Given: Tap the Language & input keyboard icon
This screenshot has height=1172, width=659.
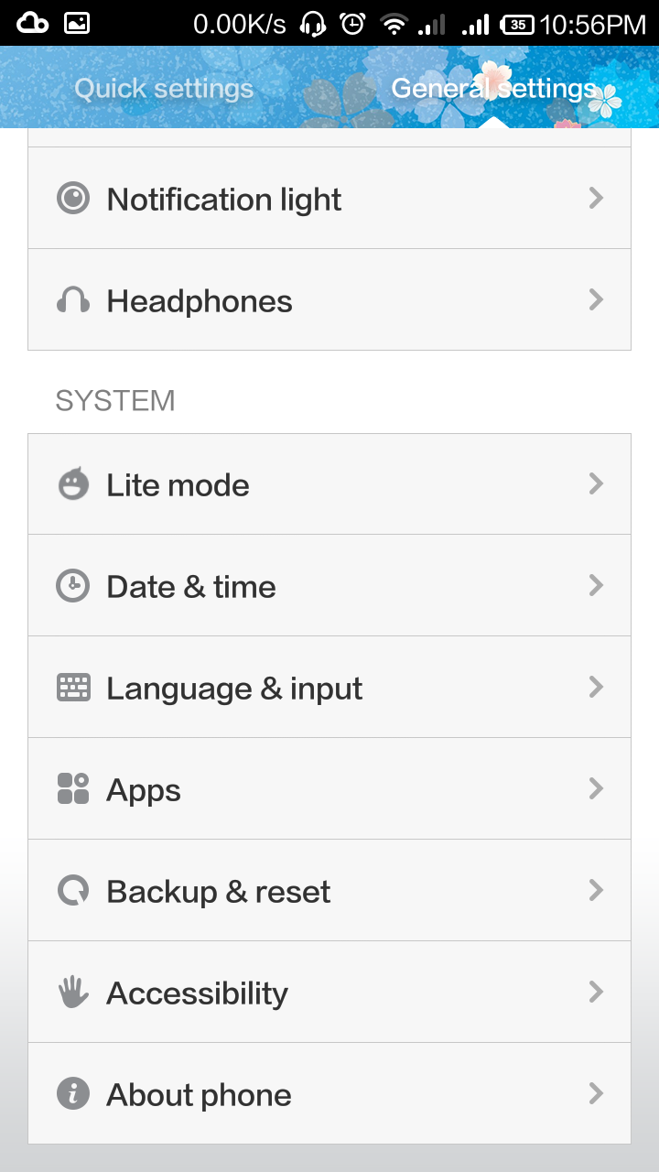Looking at the screenshot, I should click(73, 688).
